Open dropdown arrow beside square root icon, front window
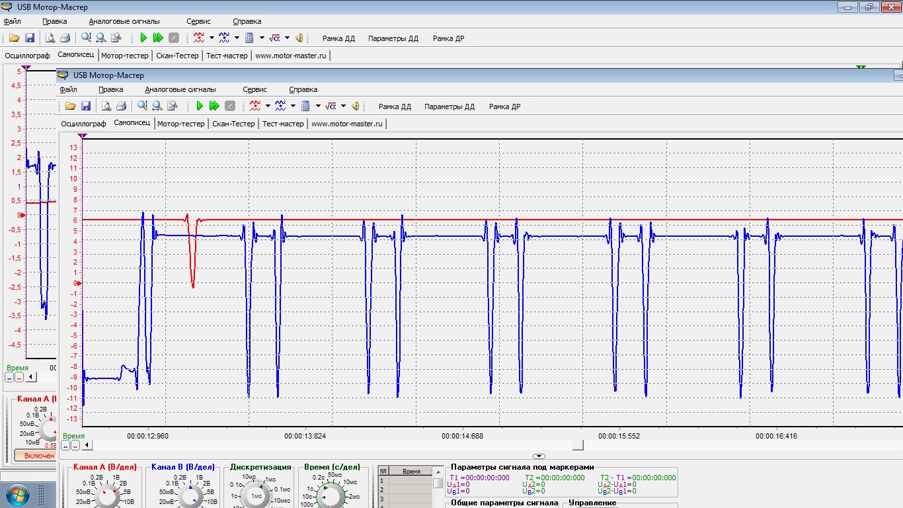 click(x=343, y=106)
